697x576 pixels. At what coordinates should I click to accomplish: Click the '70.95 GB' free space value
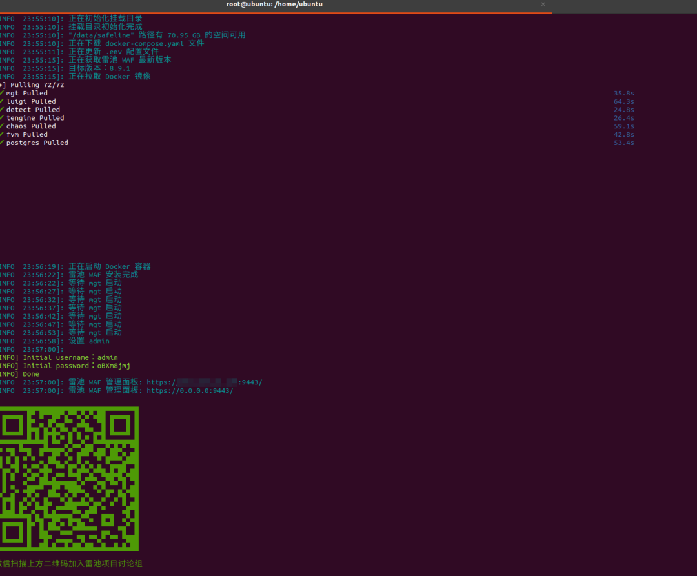pos(184,35)
